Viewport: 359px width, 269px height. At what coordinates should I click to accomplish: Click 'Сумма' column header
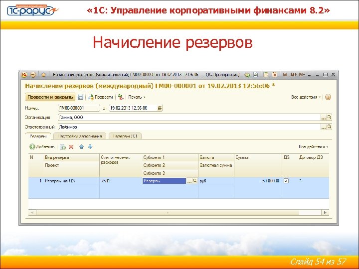[258, 165]
